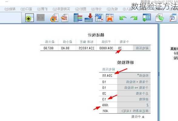Click the red down-arrow over grid icon

point(89,18)
